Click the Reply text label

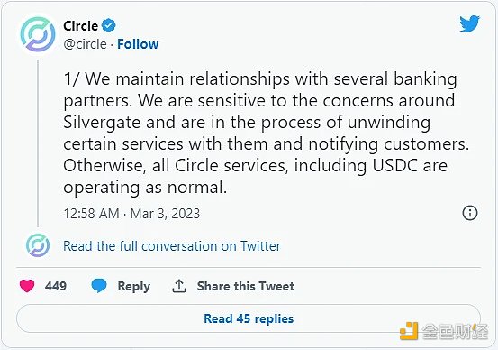point(133,286)
